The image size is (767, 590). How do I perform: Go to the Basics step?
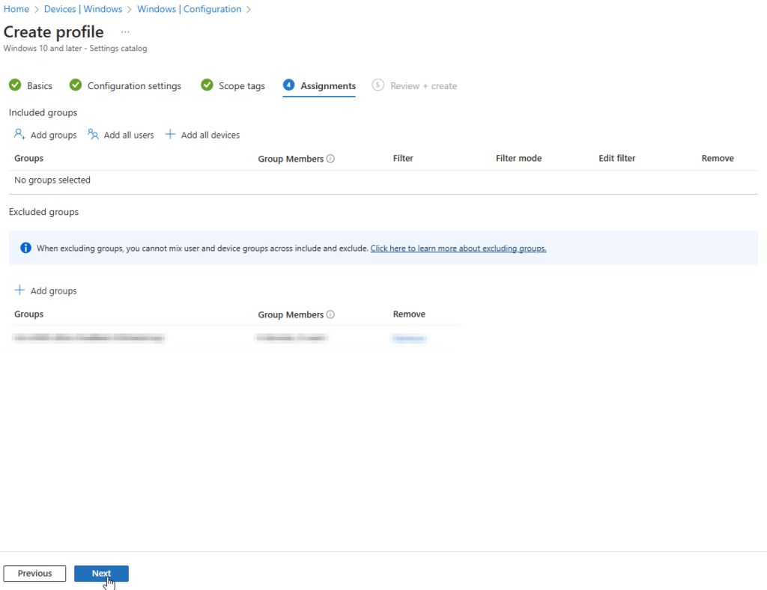pyautogui.click(x=31, y=86)
